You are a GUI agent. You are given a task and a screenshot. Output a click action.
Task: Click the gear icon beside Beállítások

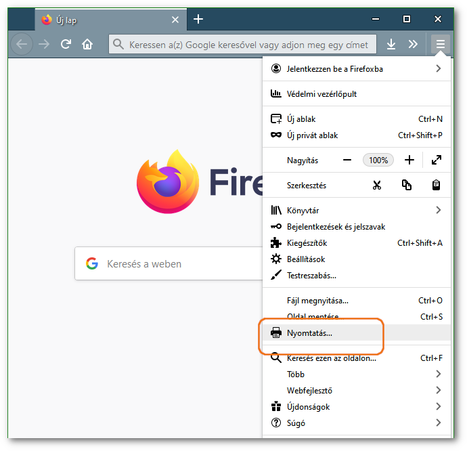tap(275, 259)
